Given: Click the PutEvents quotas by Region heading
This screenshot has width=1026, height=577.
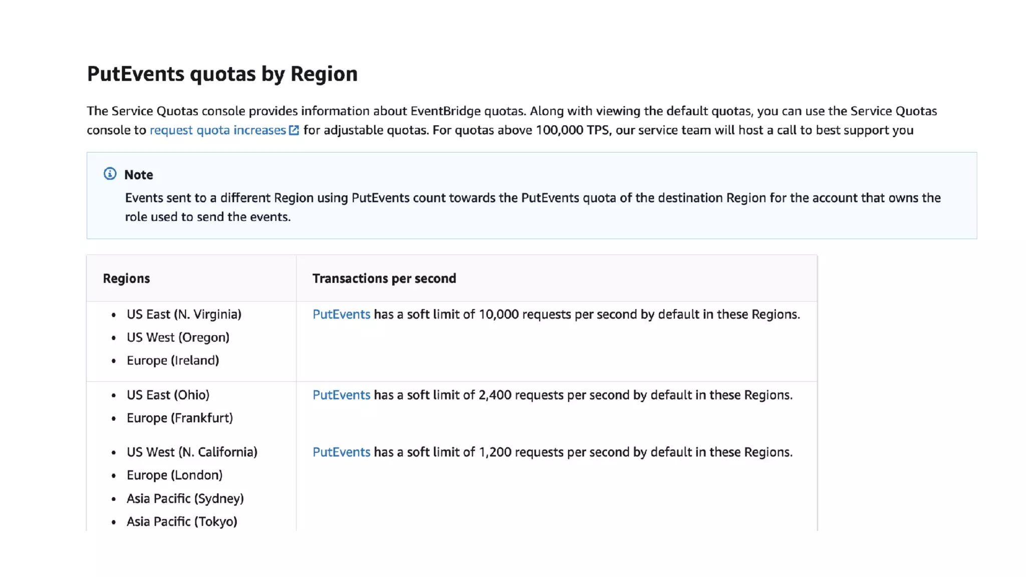Looking at the screenshot, I should [x=222, y=74].
